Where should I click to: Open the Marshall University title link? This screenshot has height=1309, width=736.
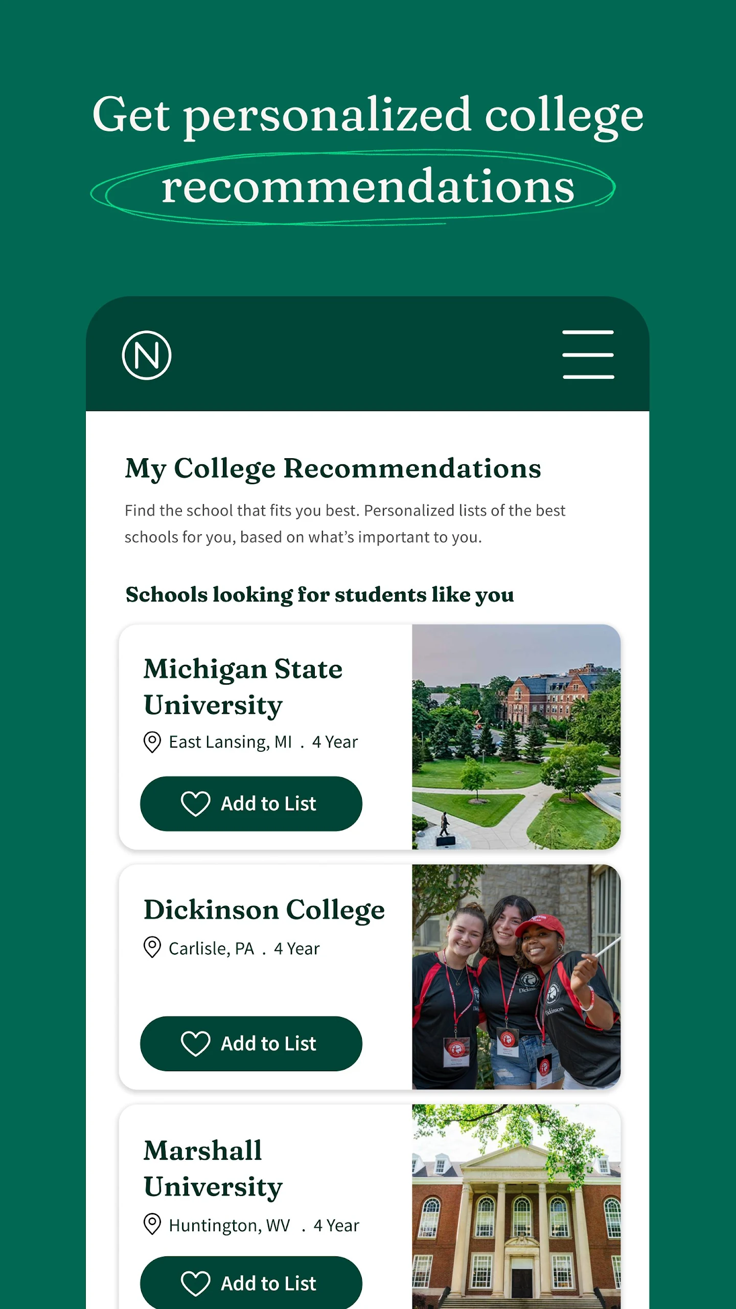pos(213,1168)
